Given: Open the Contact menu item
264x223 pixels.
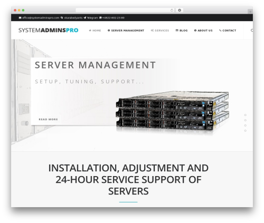Looking at the screenshot, I should pos(228,31).
